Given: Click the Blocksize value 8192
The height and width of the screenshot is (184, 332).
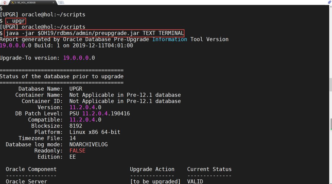Looking at the screenshot, I should pos(76,126).
